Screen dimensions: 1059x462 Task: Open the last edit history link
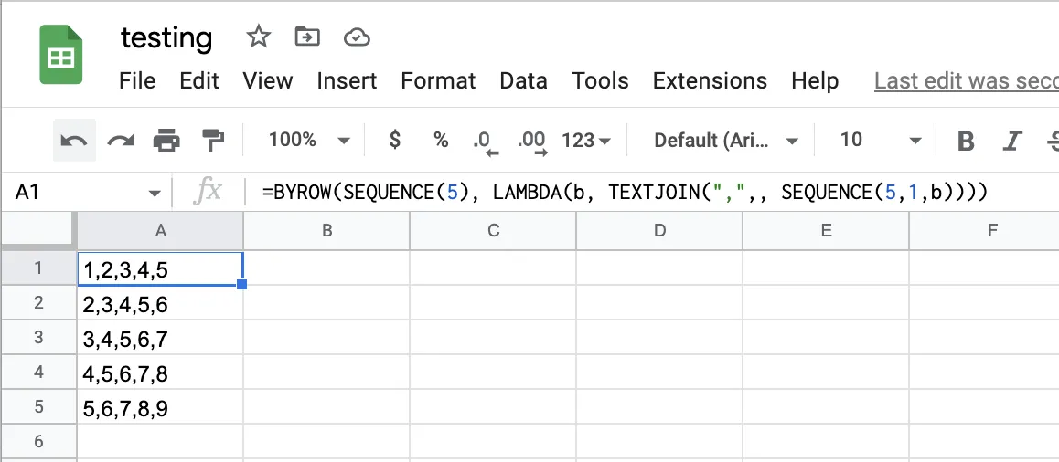click(966, 81)
